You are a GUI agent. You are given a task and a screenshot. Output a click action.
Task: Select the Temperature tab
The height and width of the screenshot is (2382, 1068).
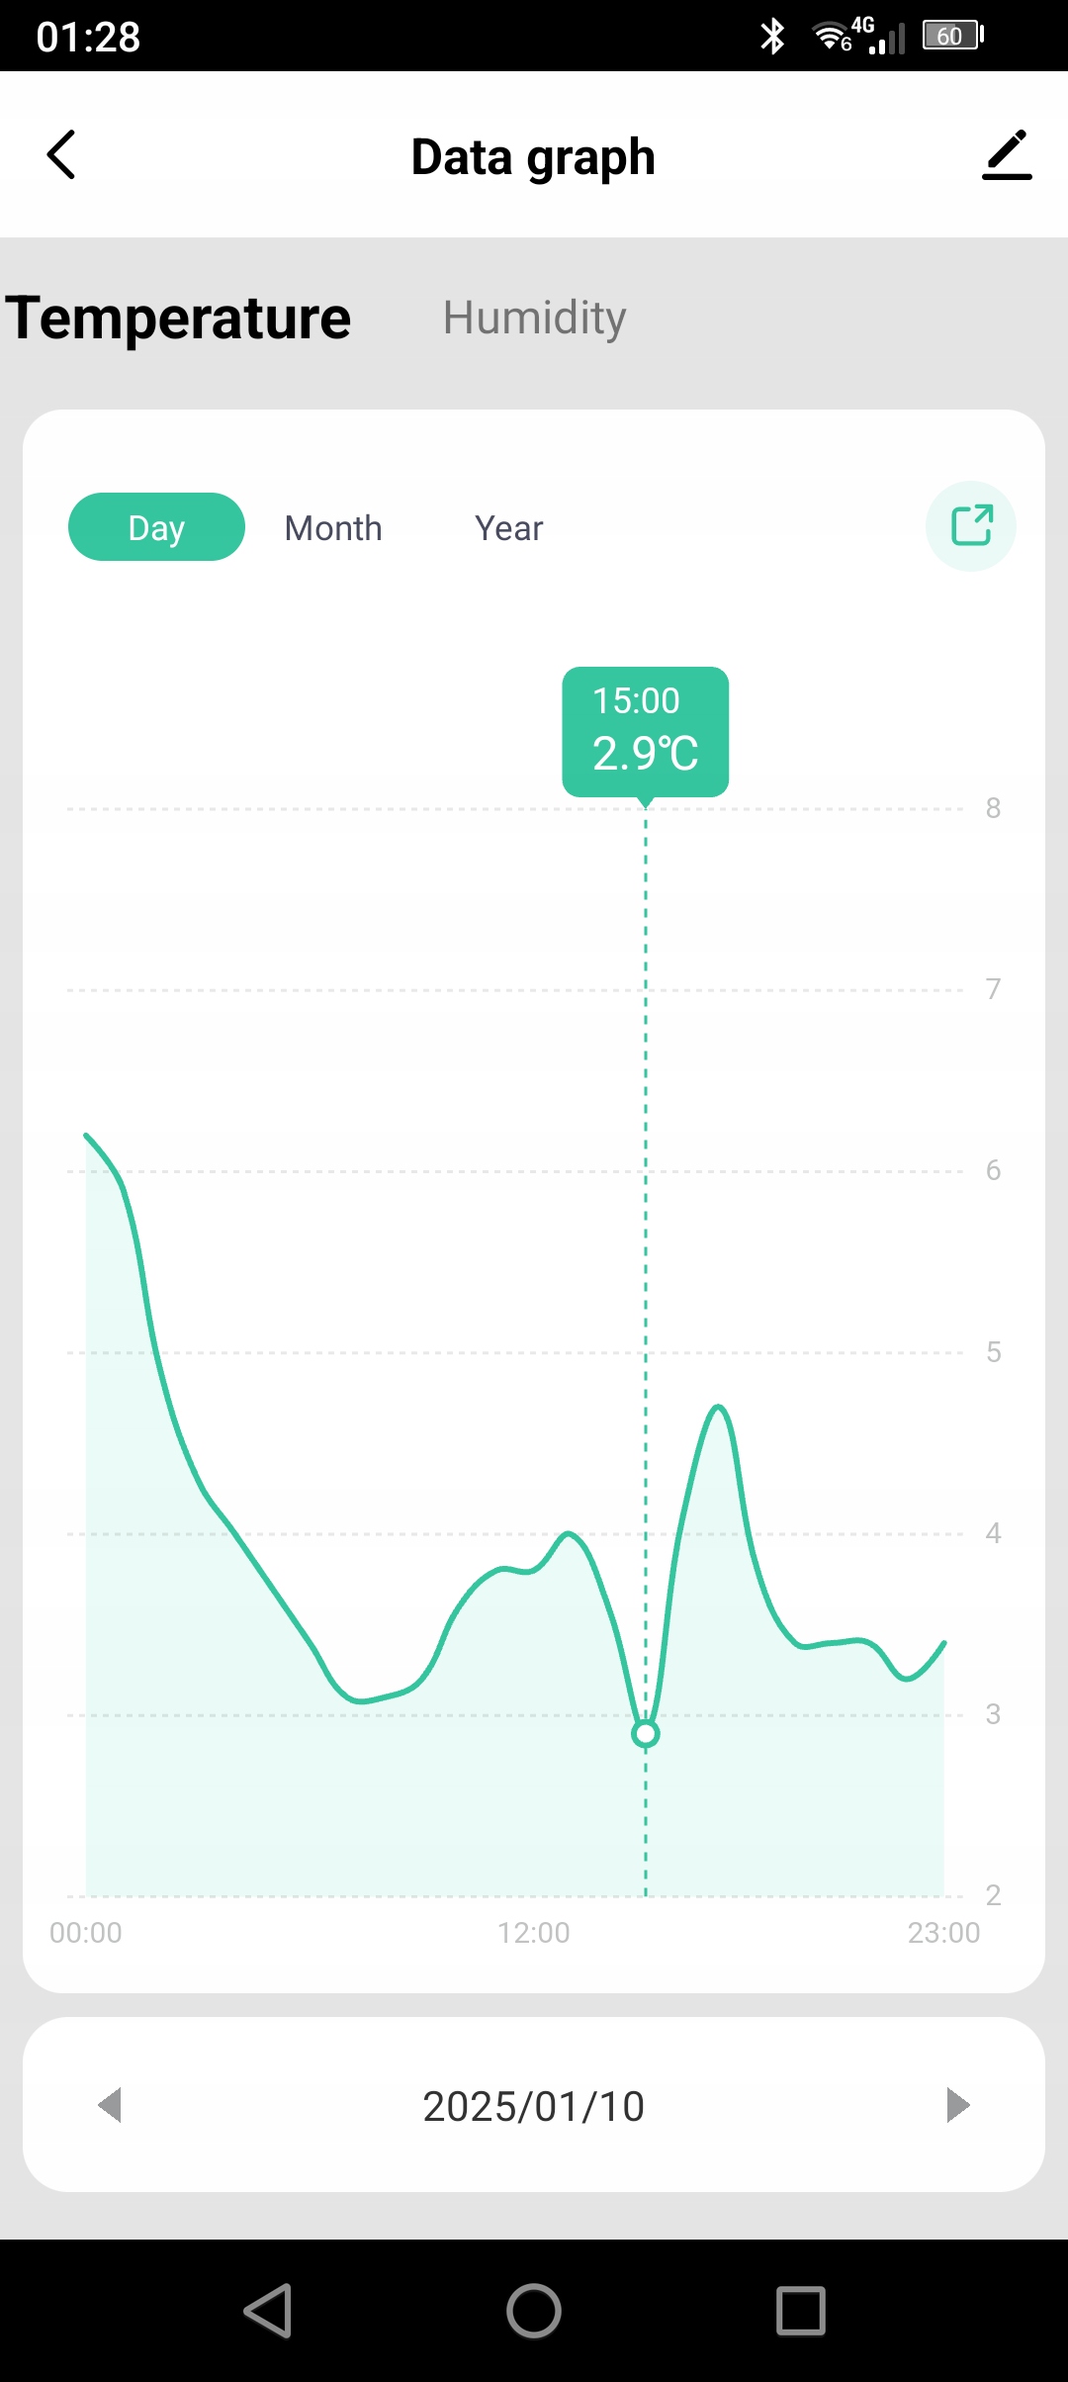point(179,318)
